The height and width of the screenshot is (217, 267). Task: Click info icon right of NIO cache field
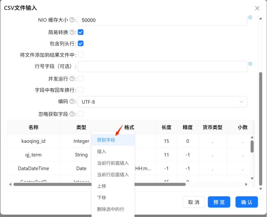pyautogui.click(x=250, y=17)
